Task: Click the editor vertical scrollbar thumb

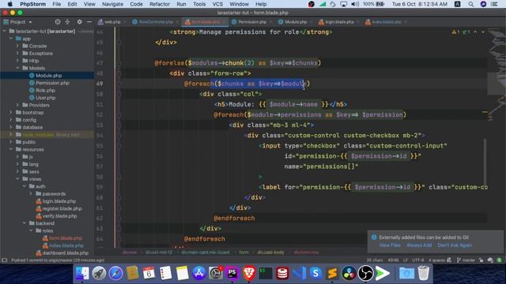Action: [485, 163]
